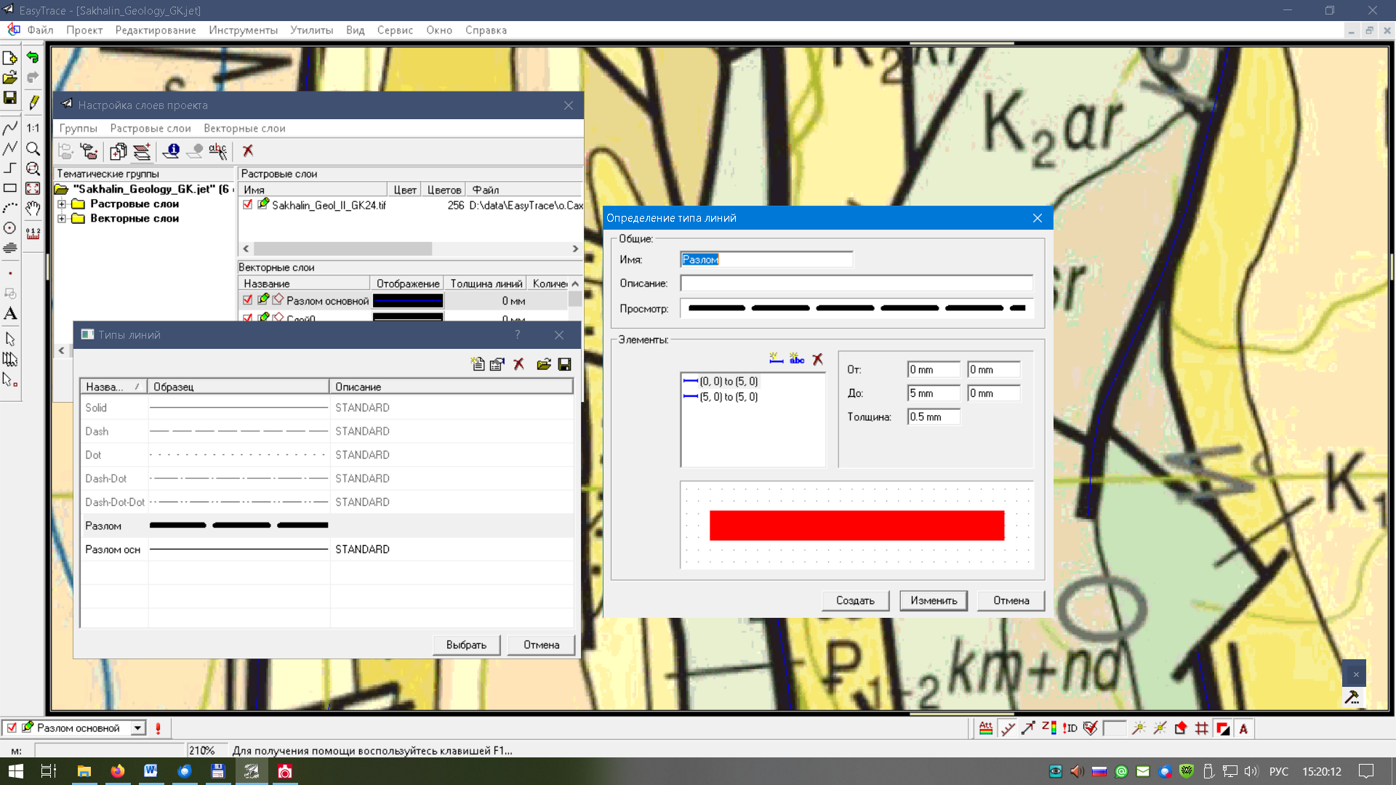
Task: Open line types file folder icon
Action: [x=543, y=364]
